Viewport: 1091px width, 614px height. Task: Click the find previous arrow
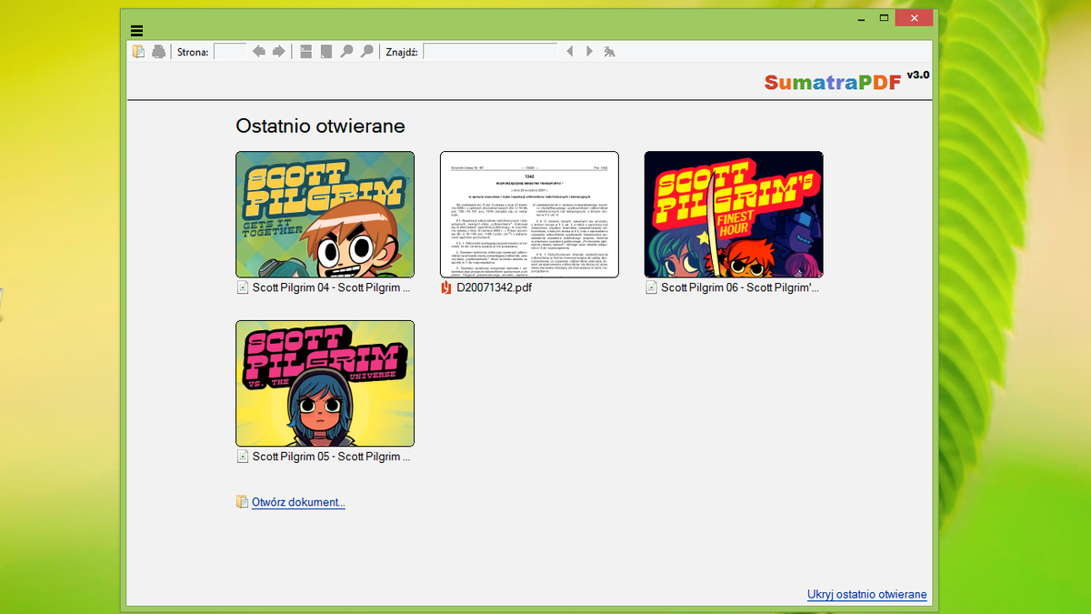click(570, 52)
